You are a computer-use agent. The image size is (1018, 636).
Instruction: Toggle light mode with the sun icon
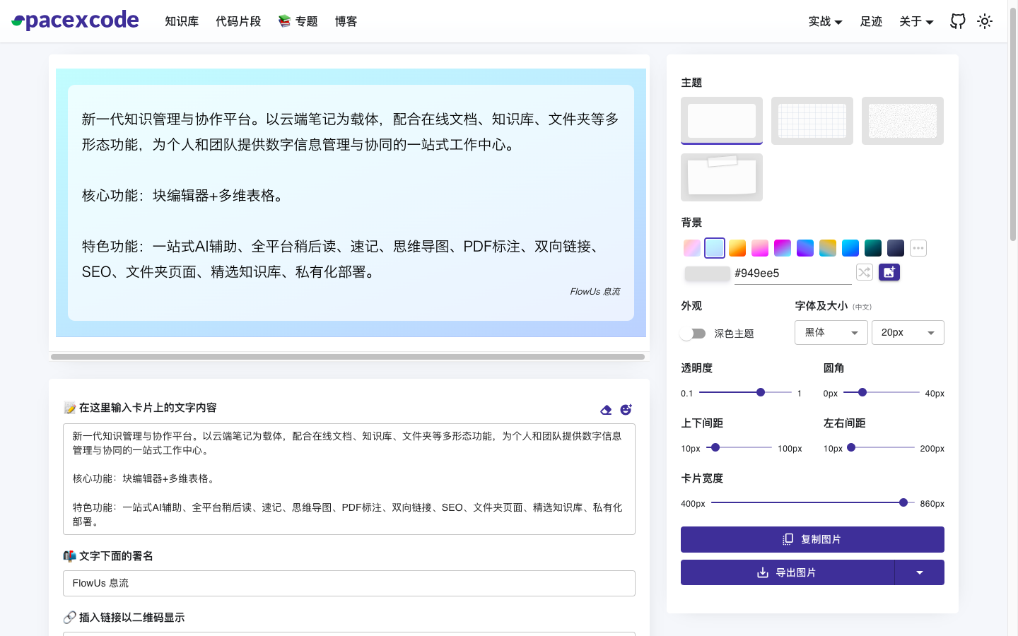click(x=985, y=21)
